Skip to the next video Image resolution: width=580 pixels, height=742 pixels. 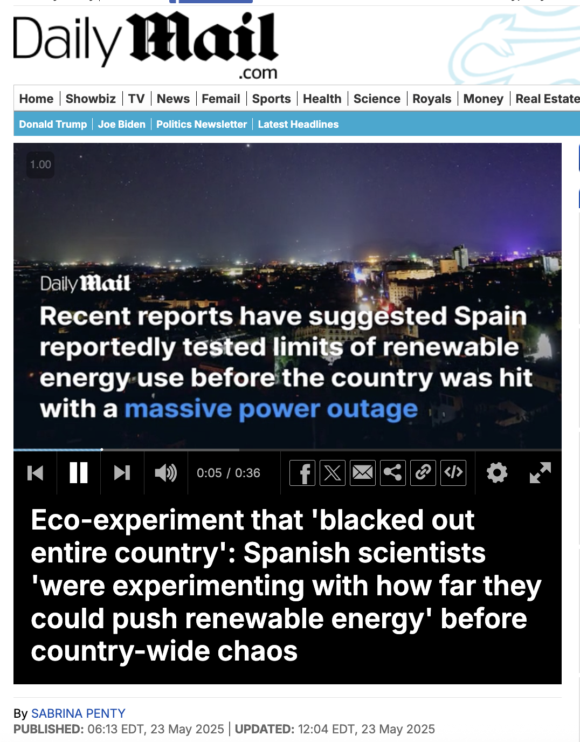point(122,473)
